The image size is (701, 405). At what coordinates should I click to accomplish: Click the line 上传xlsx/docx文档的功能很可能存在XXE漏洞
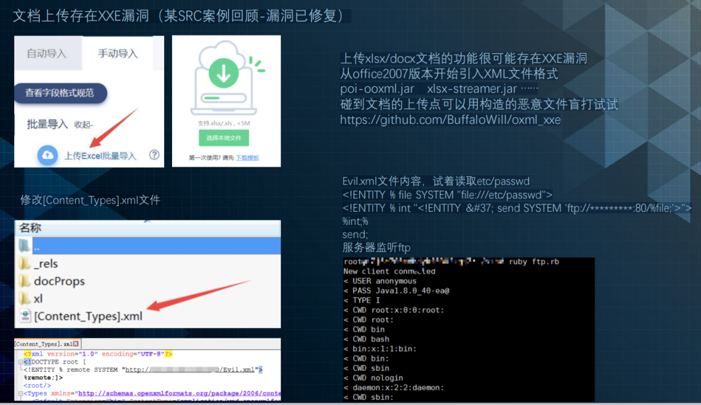click(x=463, y=58)
